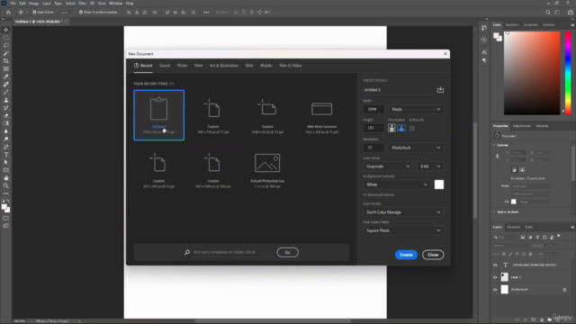Open the Pixels/Inch resolution units dropdown
This screenshot has height=324, width=576.
pos(416,148)
